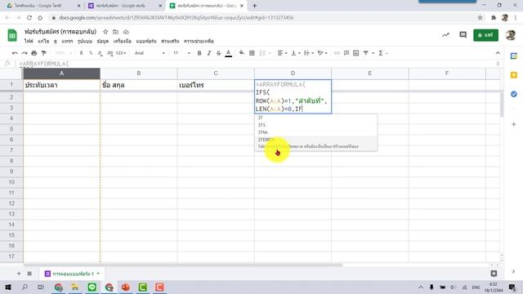523x294 pixels.
Task: Open the ความช่วยเหลือ (Help) menu
Action: point(199,41)
